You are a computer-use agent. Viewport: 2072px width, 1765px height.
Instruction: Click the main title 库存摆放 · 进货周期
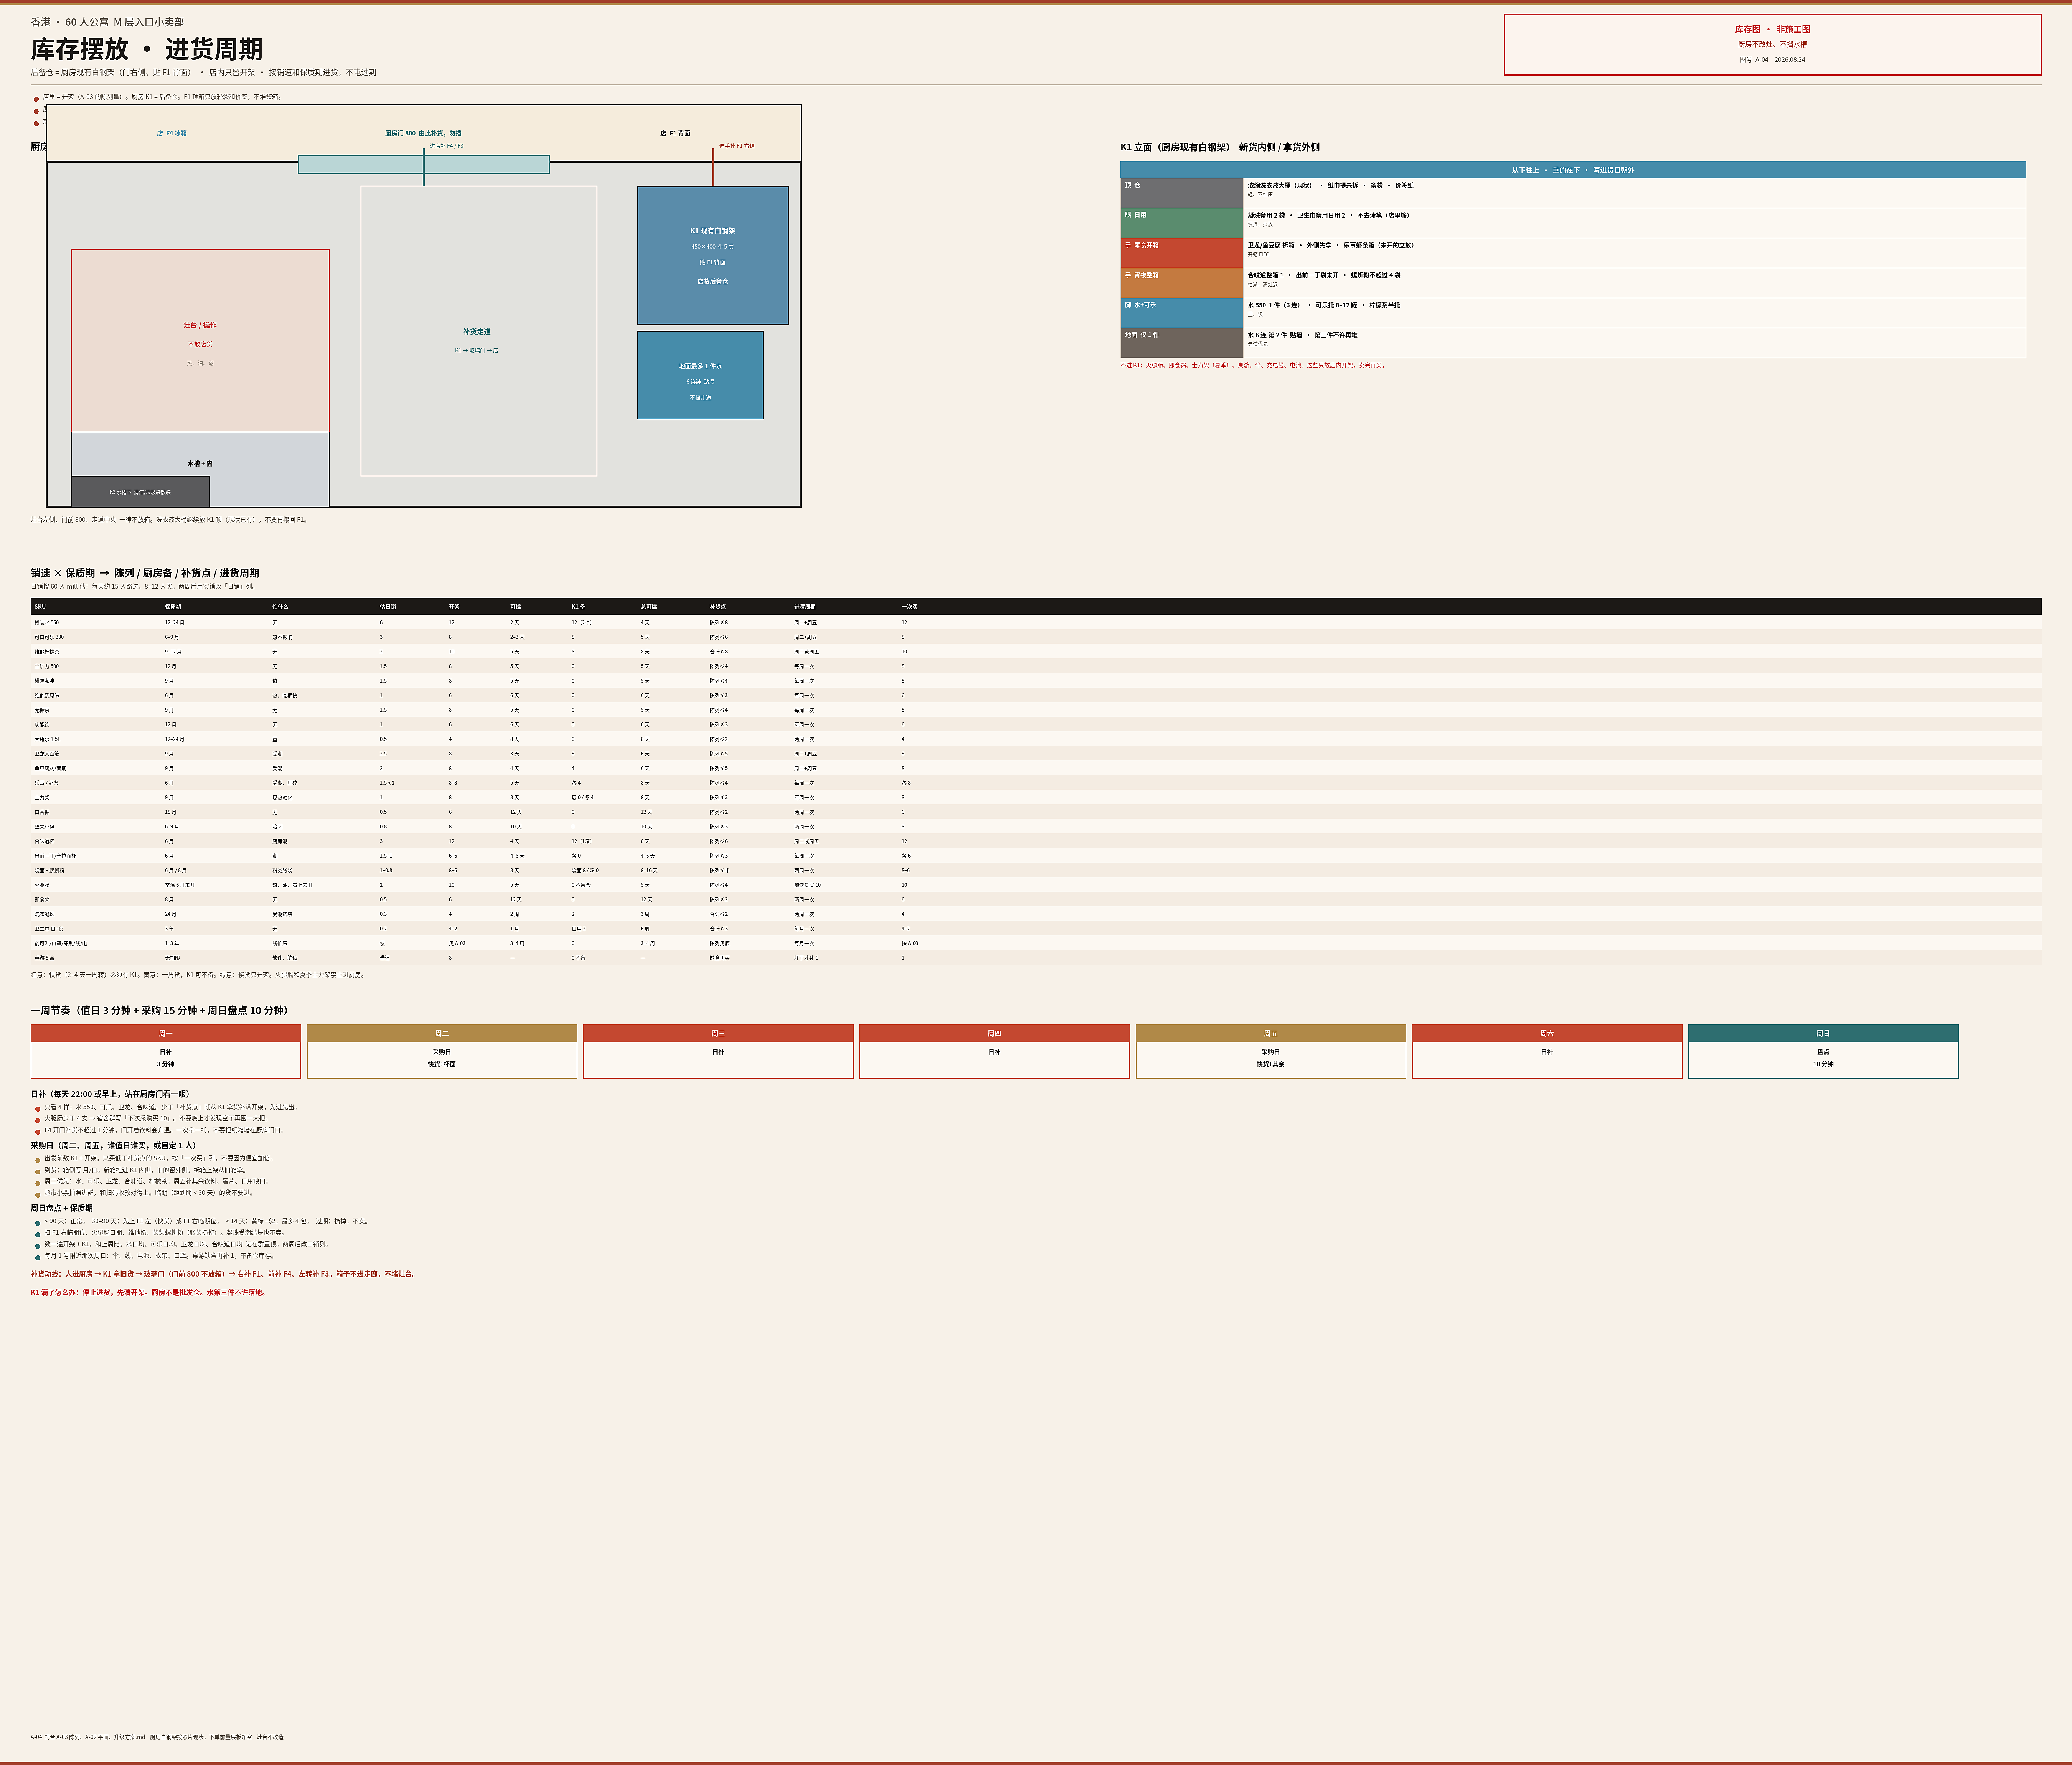click(x=147, y=49)
